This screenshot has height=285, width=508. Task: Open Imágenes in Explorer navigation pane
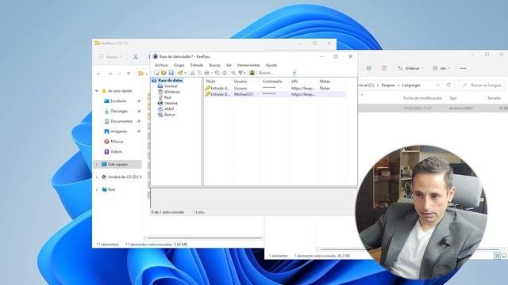point(118,131)
